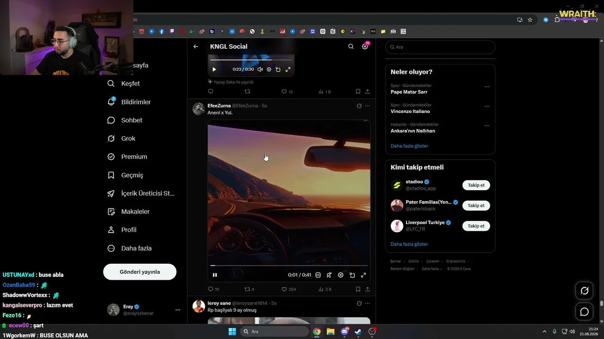Viewport: 604px width, 339px height.
Task: Open Bildirimler notifications
Action: click(x=129, y=102)
